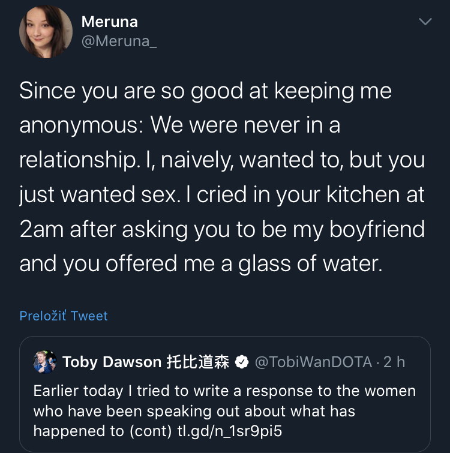Open Toby Dawson's small avatar
The width and height of the screenshot is (450, 453).
tap(45, 362)
